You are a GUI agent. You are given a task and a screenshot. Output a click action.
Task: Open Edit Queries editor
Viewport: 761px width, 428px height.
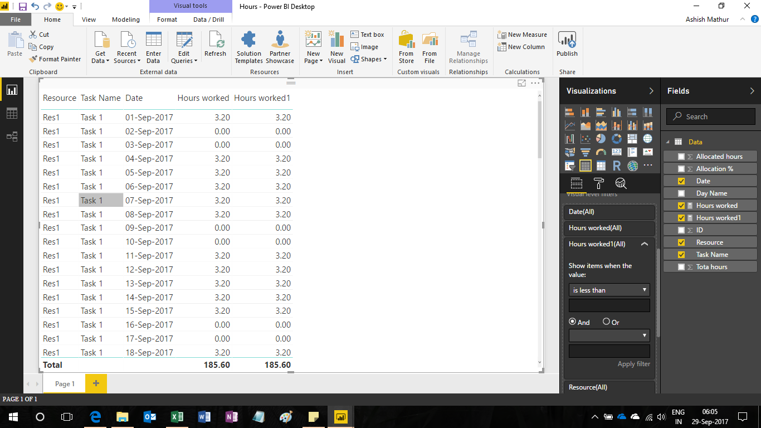click(184, 47)
